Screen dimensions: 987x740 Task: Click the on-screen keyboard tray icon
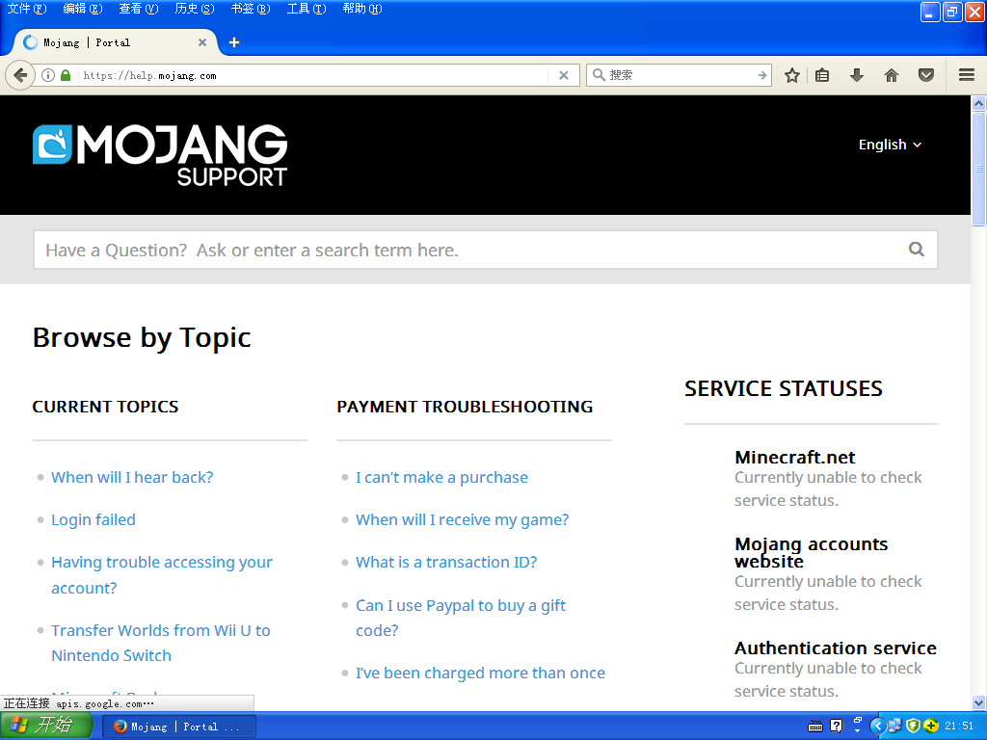(x=815, y=727)
